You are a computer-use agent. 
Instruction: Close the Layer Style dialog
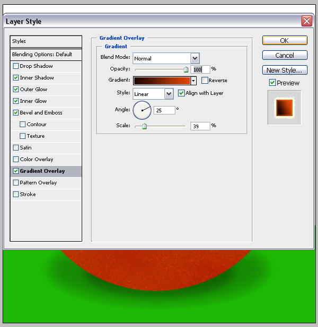coord(306,21)
